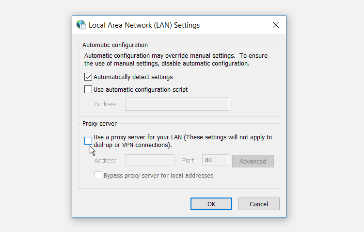Viewport: 364px width, 232px height.
Task: Enable the Use automatic configuration script checkbox
Action: [88, 89]
